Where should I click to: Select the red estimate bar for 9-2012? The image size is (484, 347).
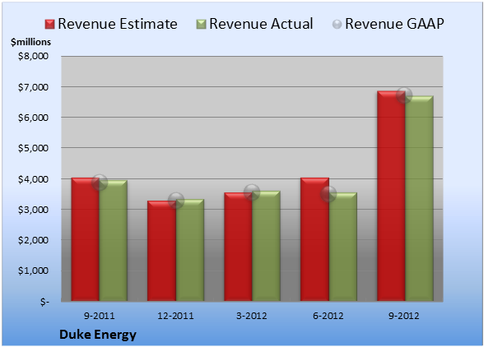tap(391, 196)
